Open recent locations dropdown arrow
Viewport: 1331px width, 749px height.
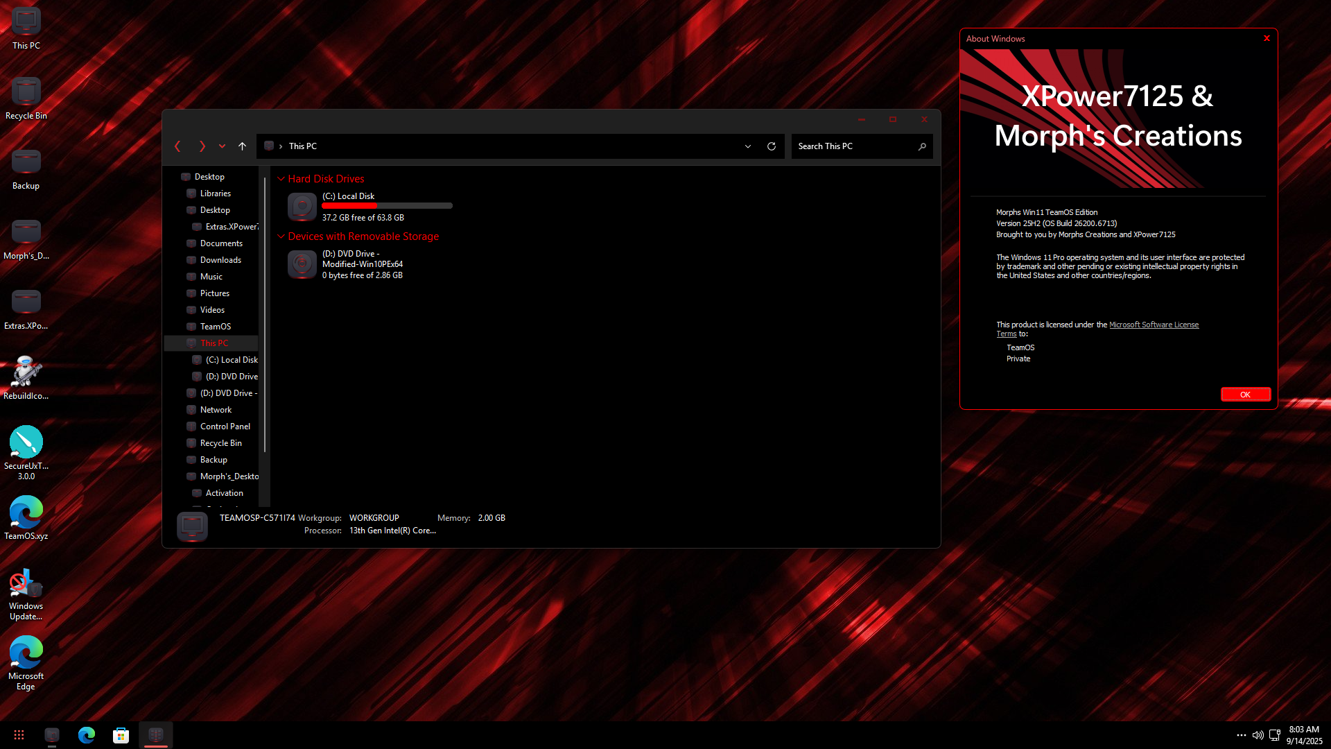[222, 146]
